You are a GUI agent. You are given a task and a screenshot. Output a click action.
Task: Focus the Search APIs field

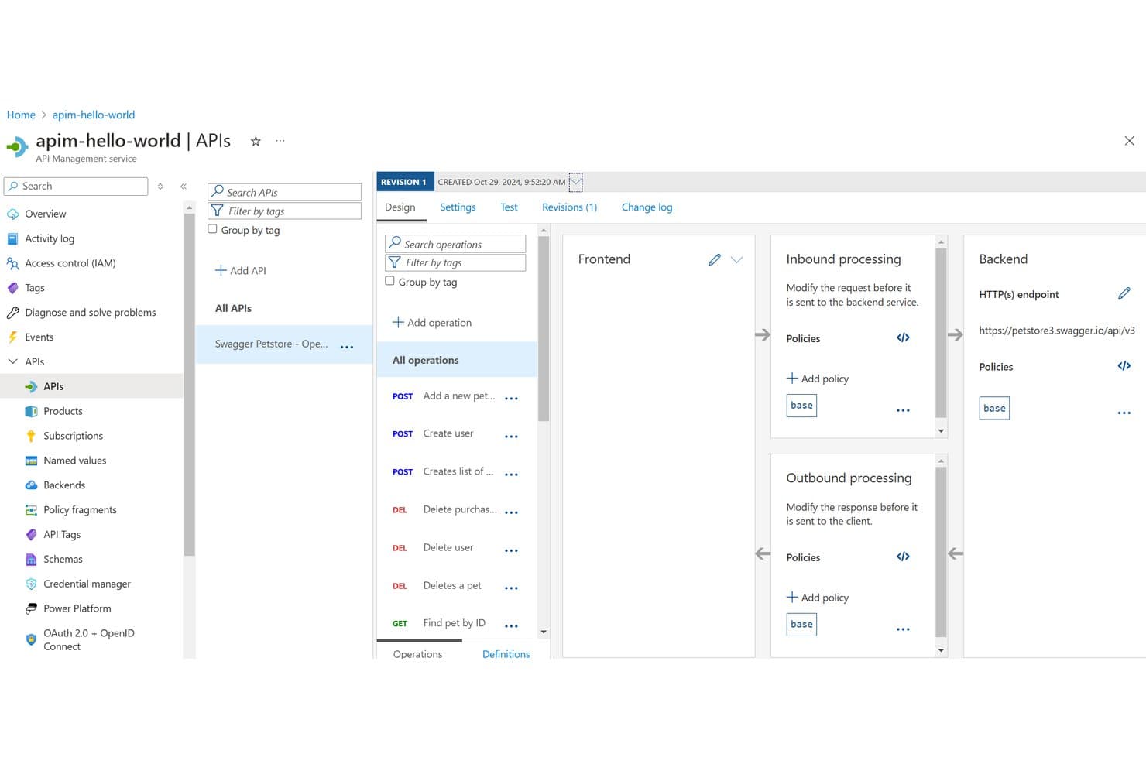[284, 192]
